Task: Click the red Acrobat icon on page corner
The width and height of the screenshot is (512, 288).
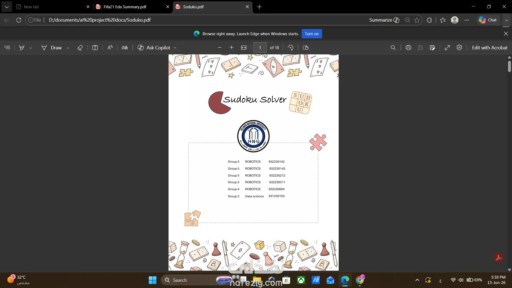Action: (498, 258)
